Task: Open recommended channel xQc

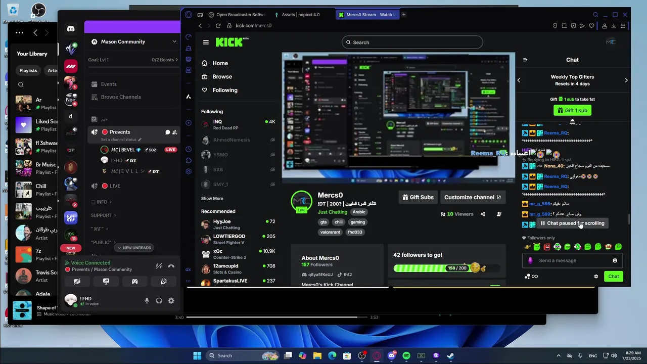Action: [238, 254]
